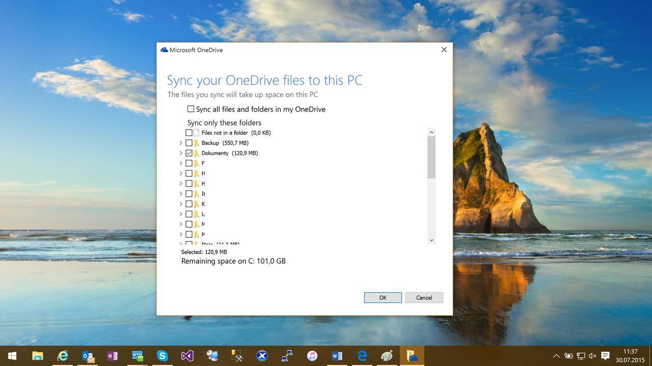This screenshot has height=366, width=652.
Task: Click the Files not in a folder label
Action: click(236, 133)
